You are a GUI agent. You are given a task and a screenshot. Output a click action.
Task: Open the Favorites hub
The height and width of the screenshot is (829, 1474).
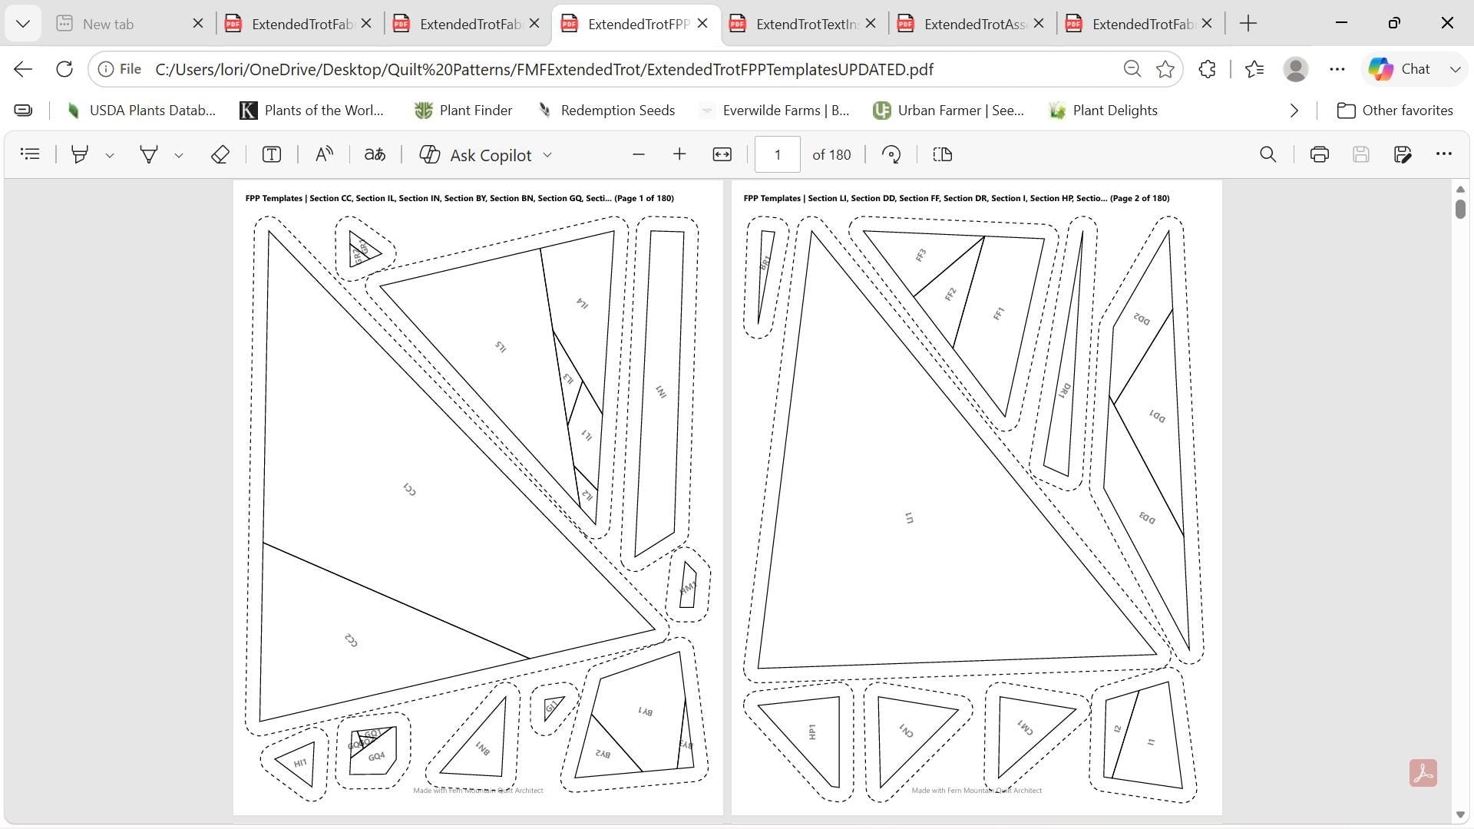coord(1255,69)
